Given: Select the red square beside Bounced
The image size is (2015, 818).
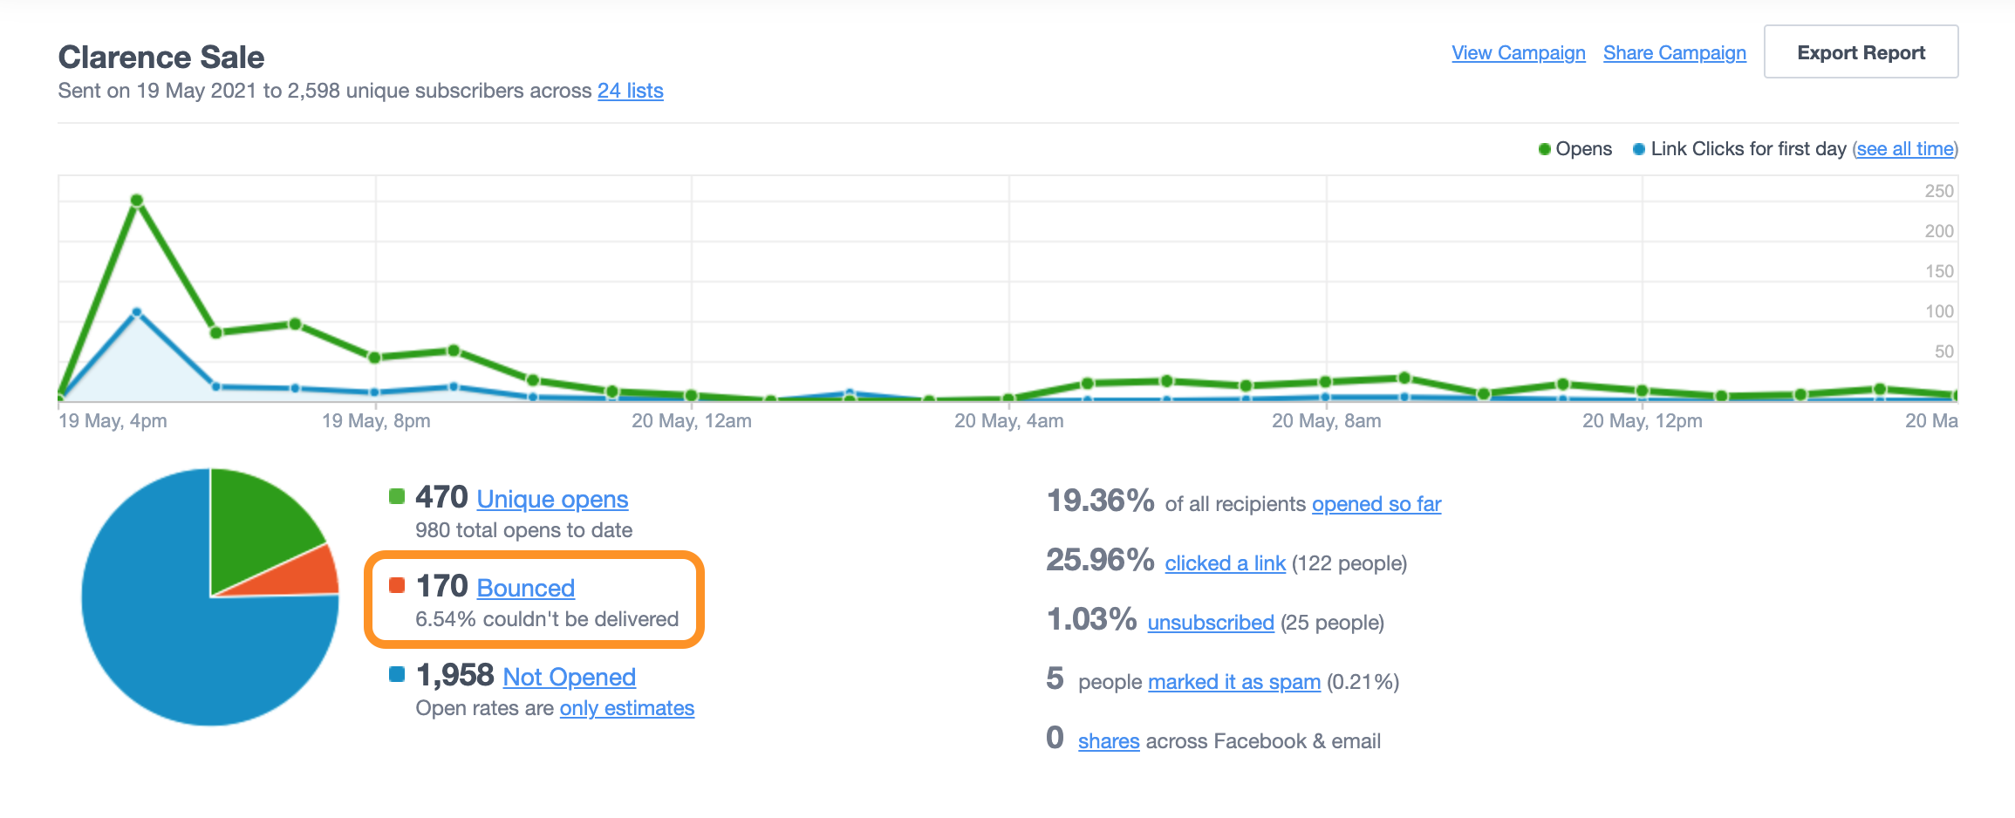Looking at the screenshot, I should click(395, 586).
